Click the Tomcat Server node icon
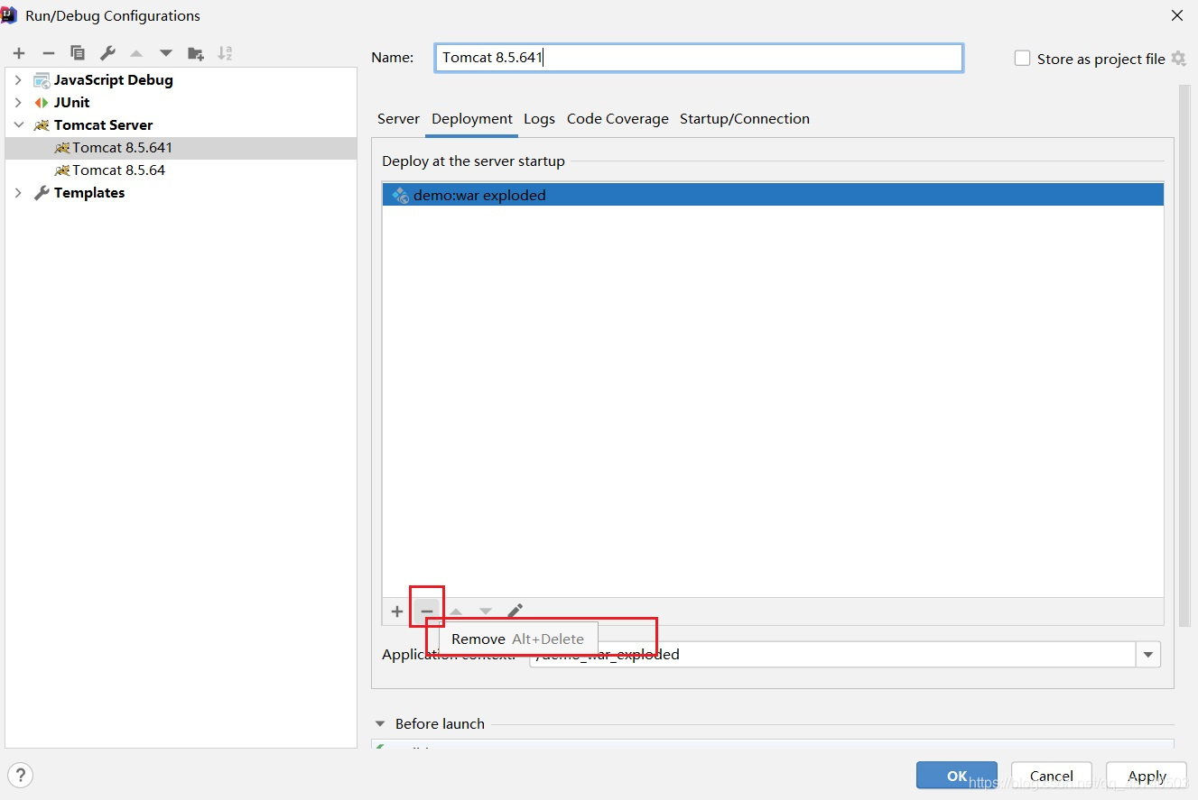This screenshot has height=800, width=1198. pos(42,125)
